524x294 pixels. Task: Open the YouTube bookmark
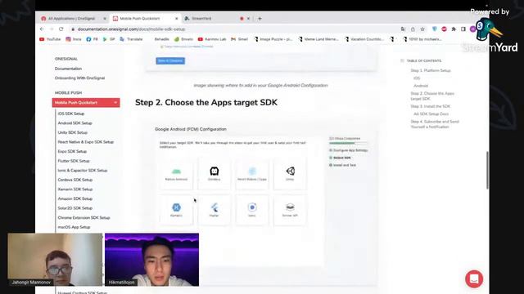pos(50,39)
